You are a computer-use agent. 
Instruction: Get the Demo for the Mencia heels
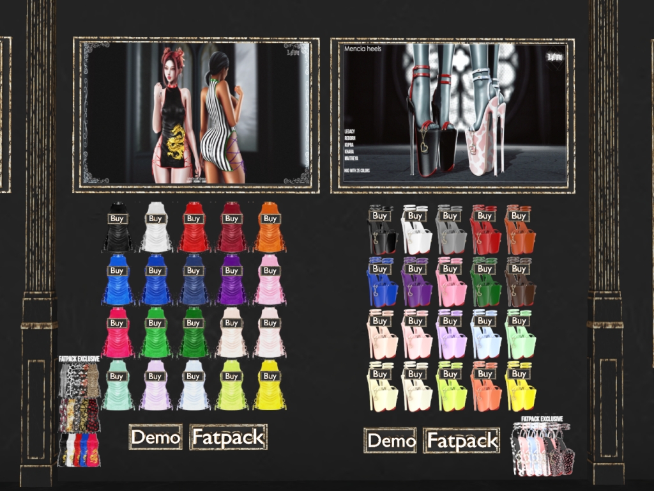click(390, 440)
